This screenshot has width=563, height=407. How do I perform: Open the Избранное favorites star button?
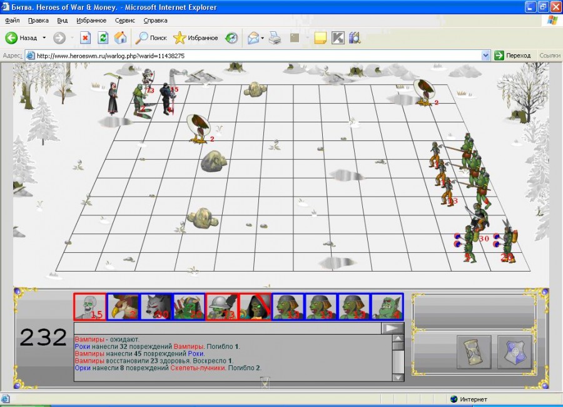[x=195, y=37]
